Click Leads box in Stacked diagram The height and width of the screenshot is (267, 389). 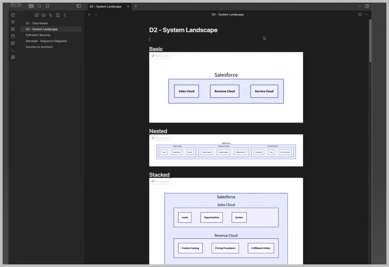coord(185,217)
